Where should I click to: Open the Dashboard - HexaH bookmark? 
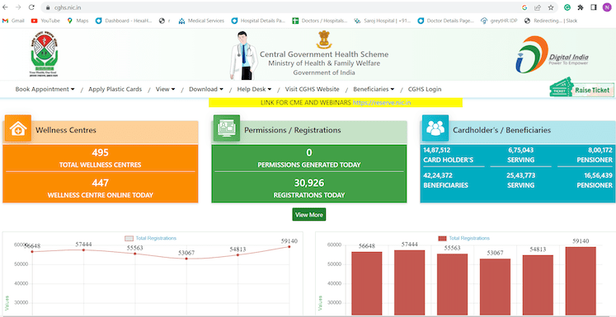[x=124, y=21]
